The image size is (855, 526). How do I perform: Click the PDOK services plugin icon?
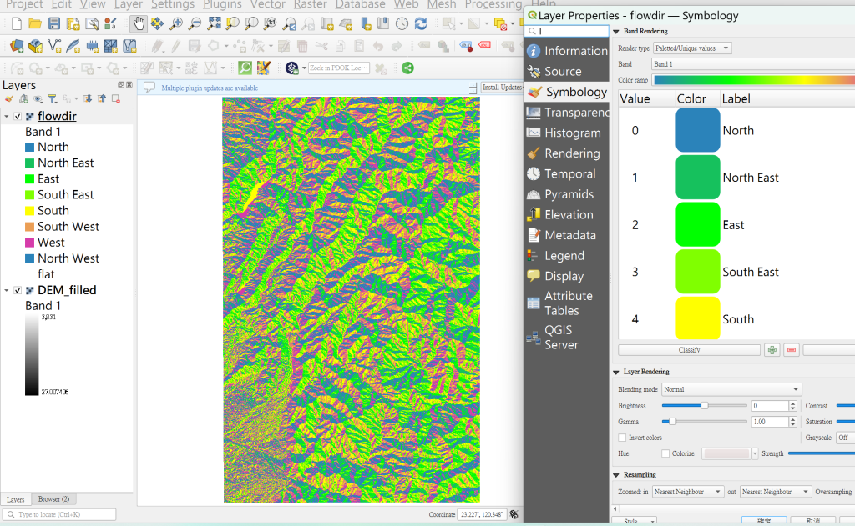[291, 68]
